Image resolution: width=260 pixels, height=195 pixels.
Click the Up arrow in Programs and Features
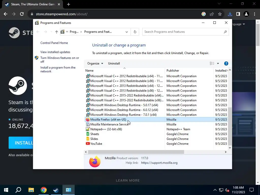click(57, 32)
